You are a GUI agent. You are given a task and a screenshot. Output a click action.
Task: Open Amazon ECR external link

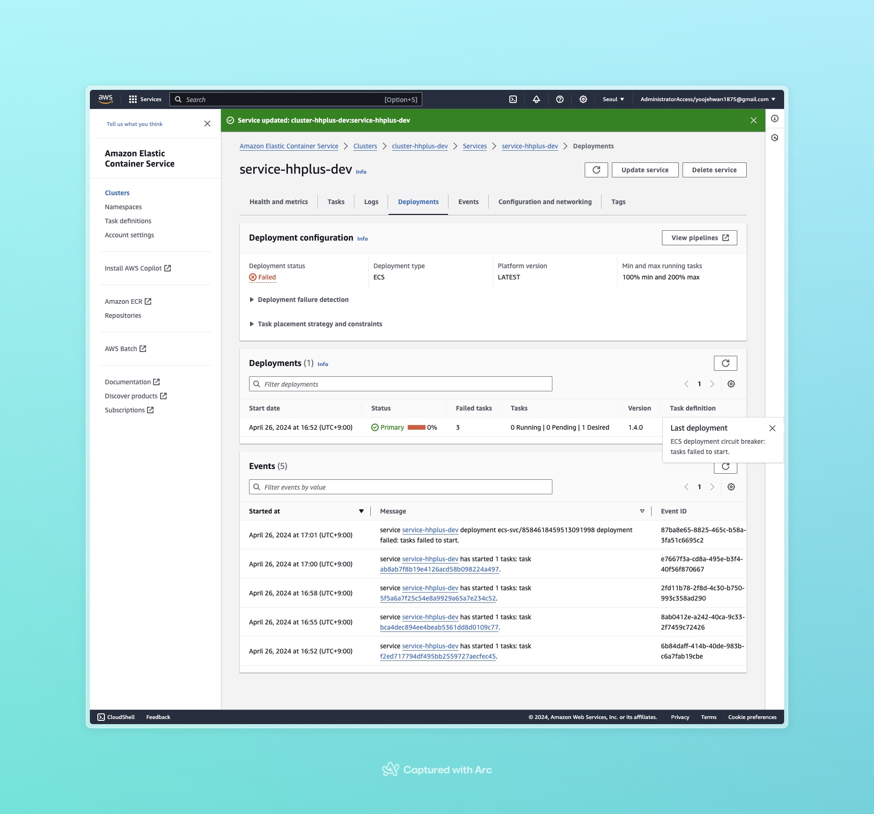(x=128, y=301)
